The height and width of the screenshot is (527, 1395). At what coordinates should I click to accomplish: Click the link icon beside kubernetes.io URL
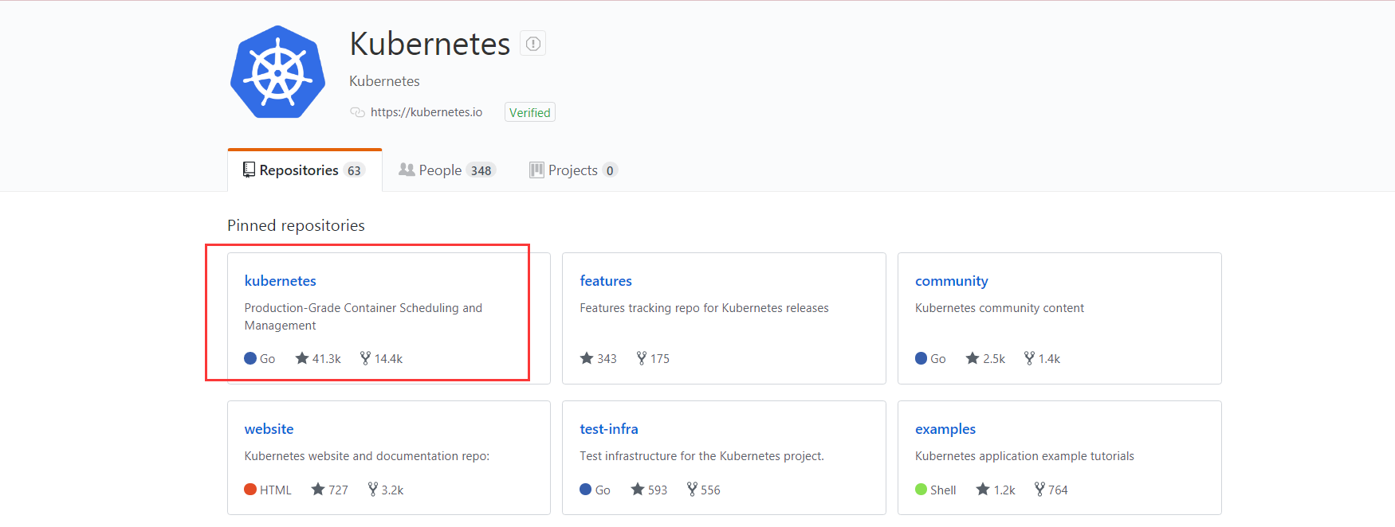click(x=357, y=112)
